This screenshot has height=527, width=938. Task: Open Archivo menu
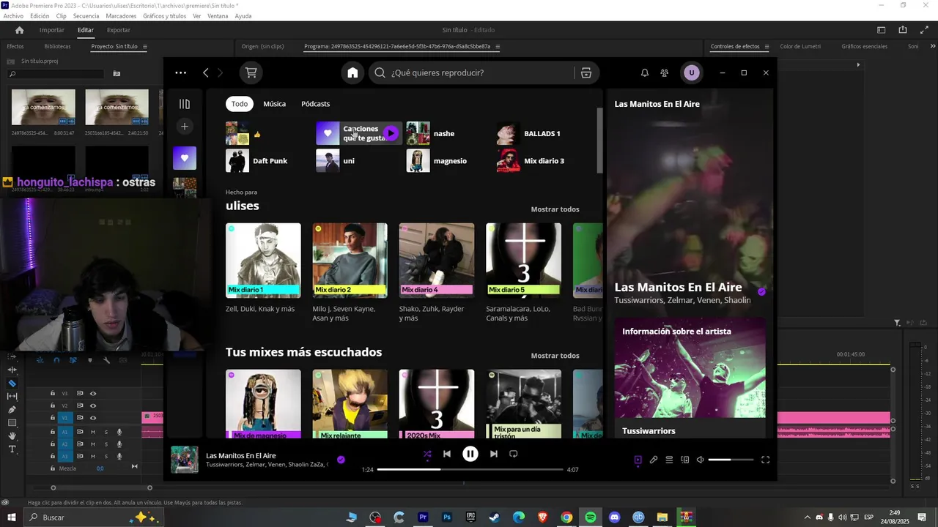[x=13, y=16]
